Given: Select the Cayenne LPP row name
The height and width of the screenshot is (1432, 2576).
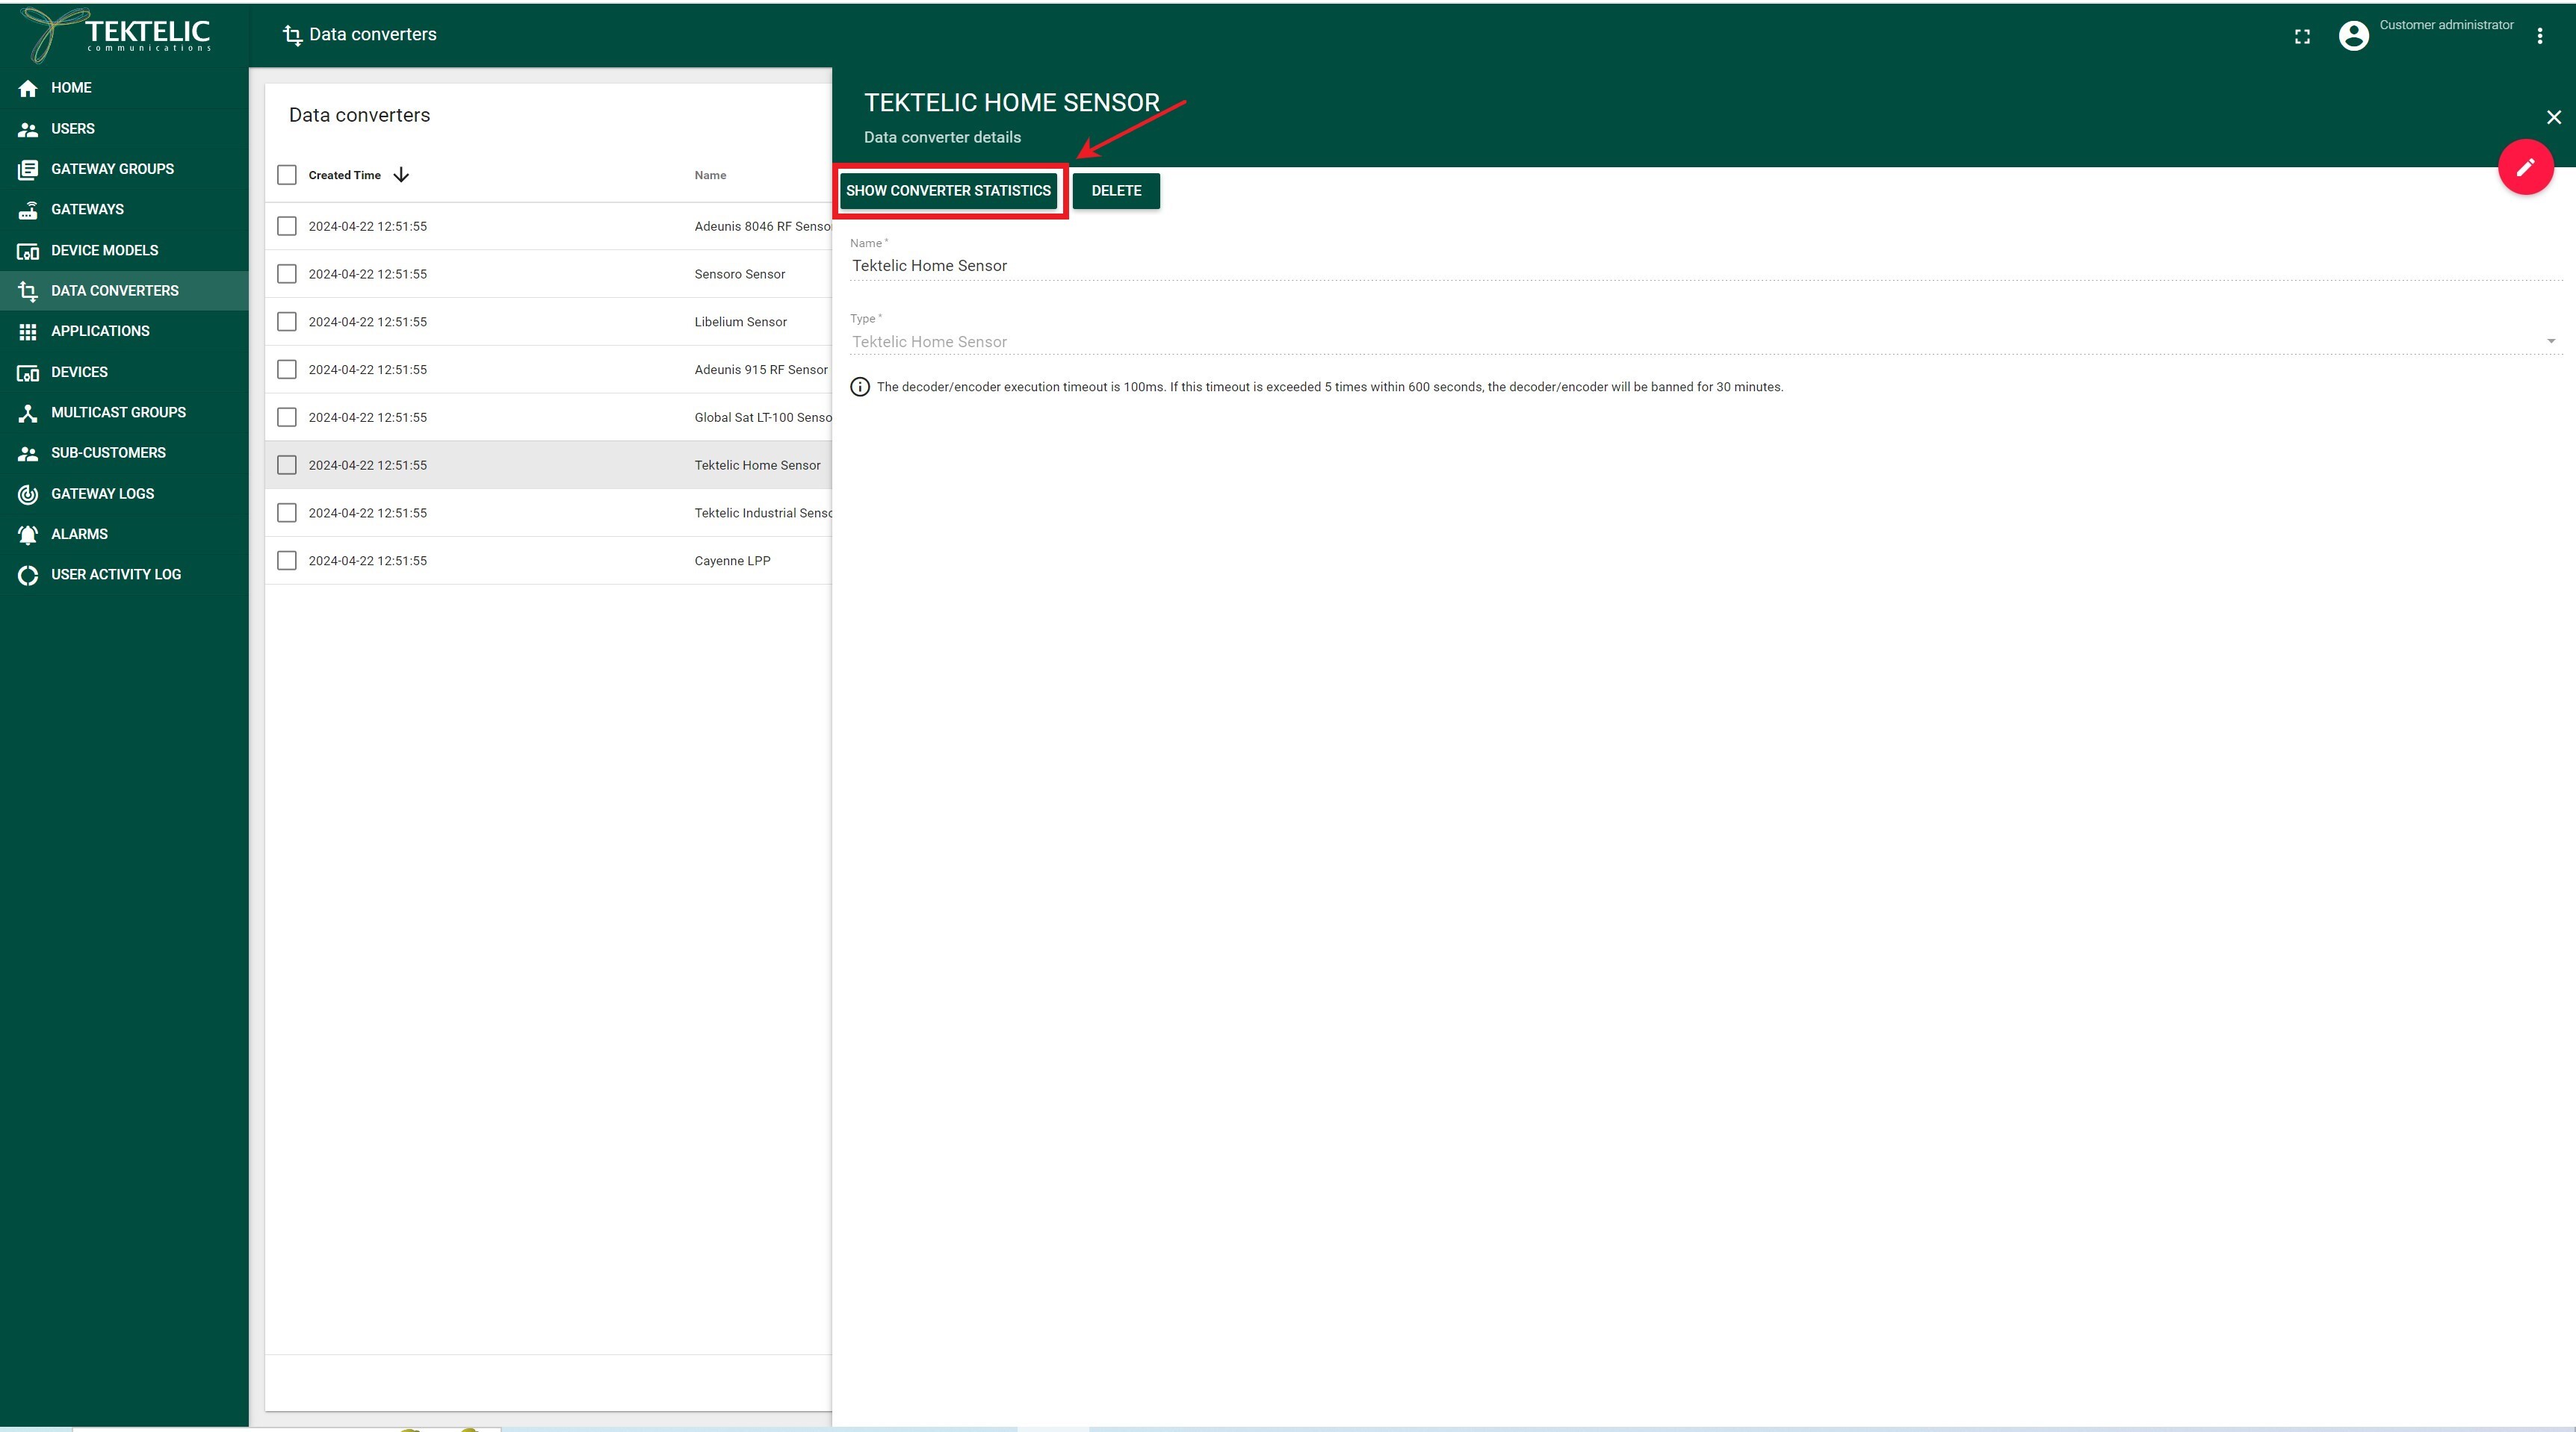Looking at the screenshot, I should (732, 561).
